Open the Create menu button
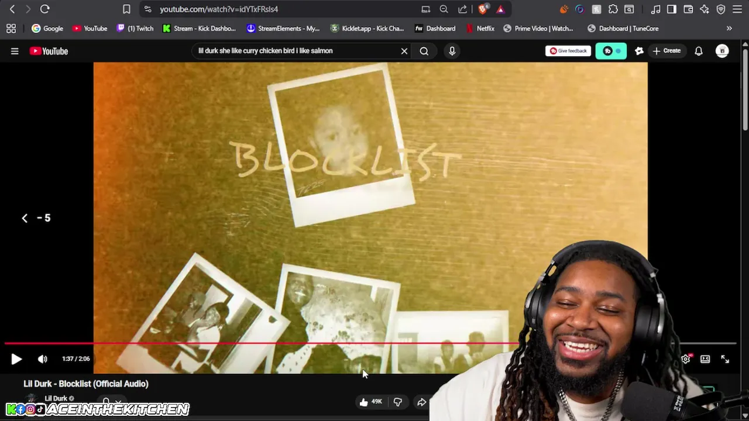Image resolution: width=749 pixels, height=421 pixels. pyautogui.click(x=666, y=51)
